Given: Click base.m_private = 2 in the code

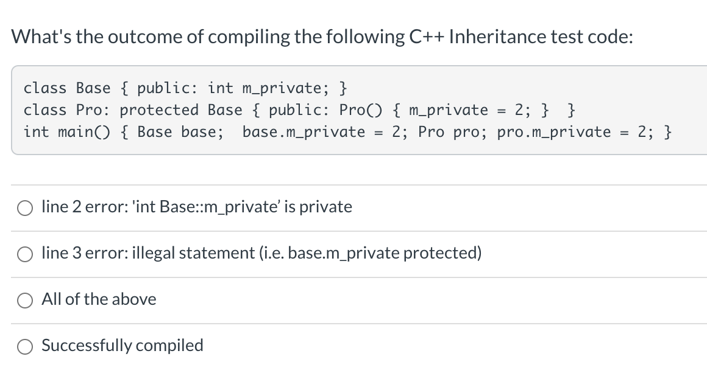Looking at the screenshot, I should point(323,132).
